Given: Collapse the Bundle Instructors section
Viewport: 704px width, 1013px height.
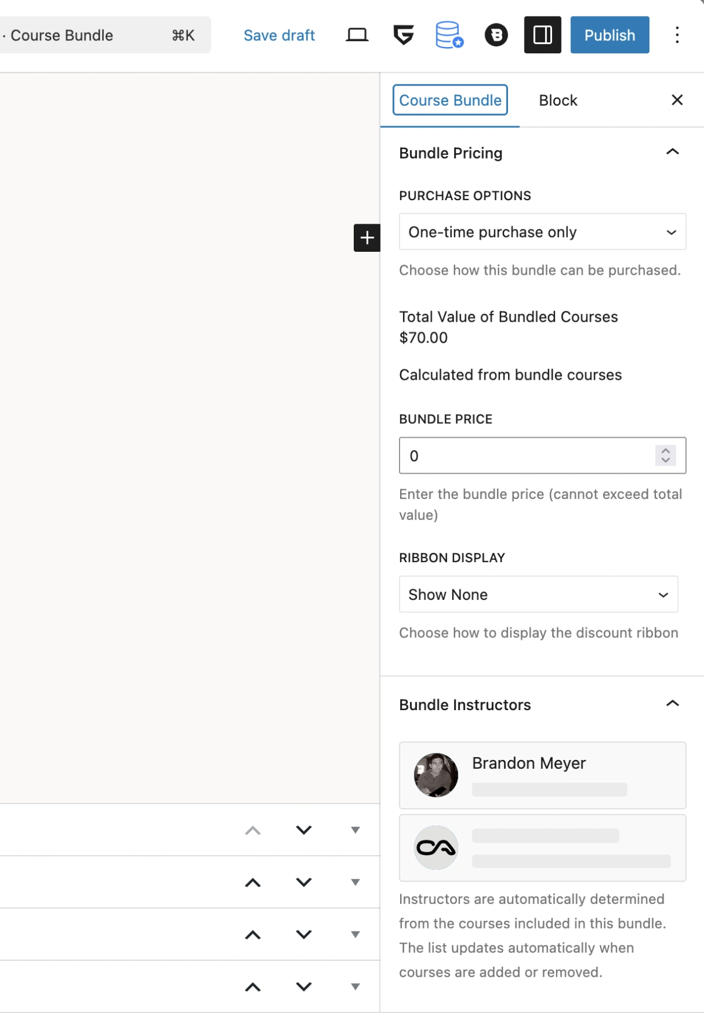Looking at the screenshot, I should [672, 703].
